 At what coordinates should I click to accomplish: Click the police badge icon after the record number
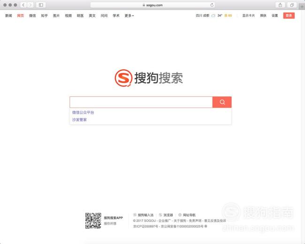pyautogui.click(x=206, y=226)
